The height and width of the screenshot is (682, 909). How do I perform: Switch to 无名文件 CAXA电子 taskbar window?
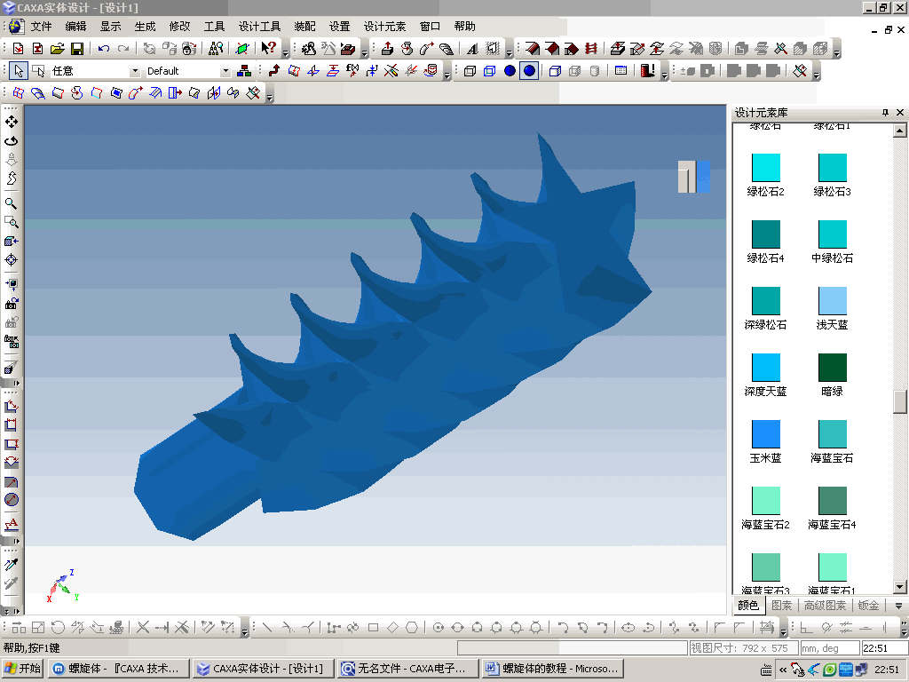pyautogui.click(x=408, y=669)
